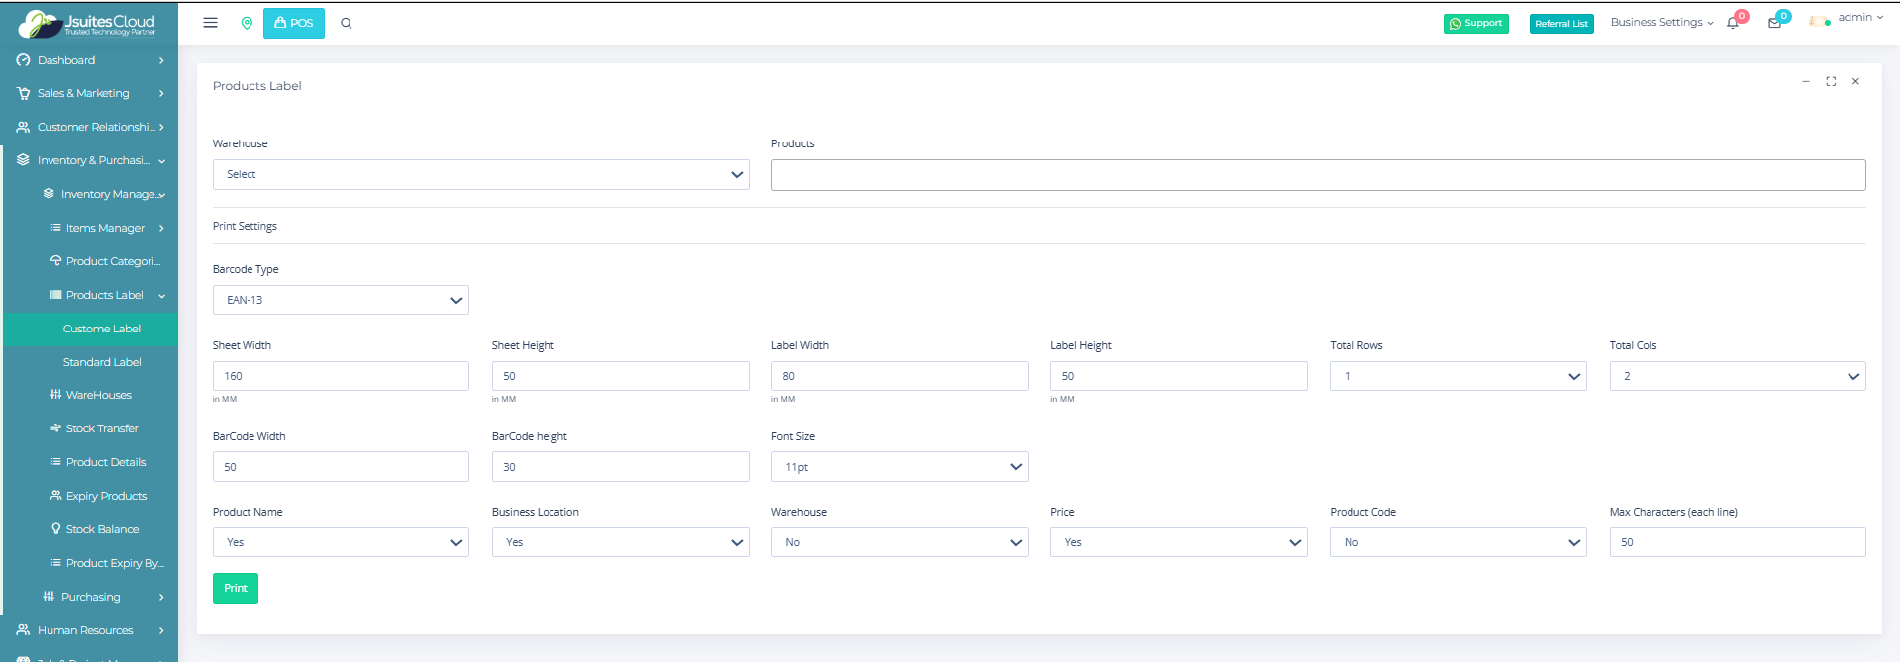Open the Font Size dropdown
The image size is (1900, 662).
(899, 467)
